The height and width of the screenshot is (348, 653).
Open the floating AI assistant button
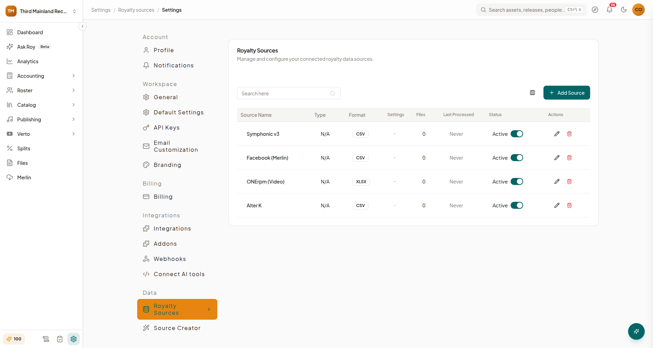pos(636,331)
